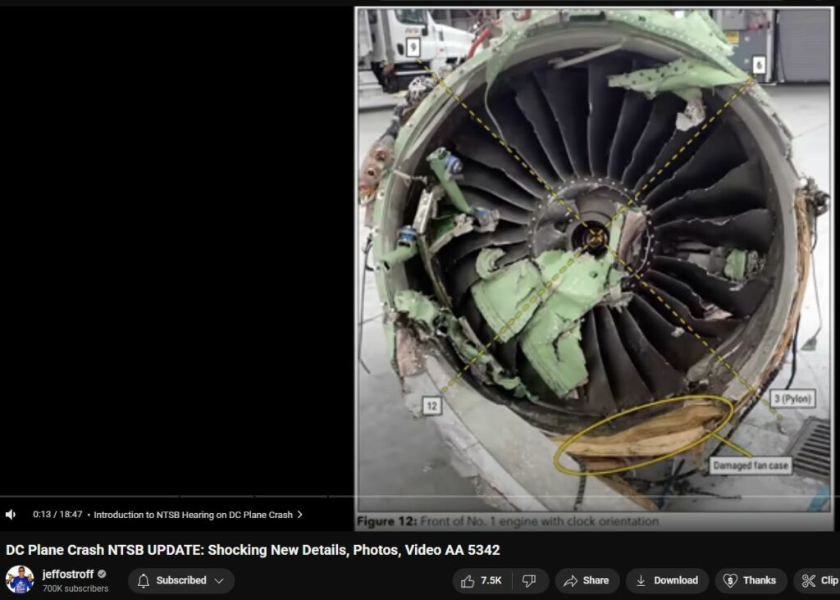The width and height of the screenshot is (840, 600).
Task: Click the bell icon in Subscribed button
Action: click(144, 580)
